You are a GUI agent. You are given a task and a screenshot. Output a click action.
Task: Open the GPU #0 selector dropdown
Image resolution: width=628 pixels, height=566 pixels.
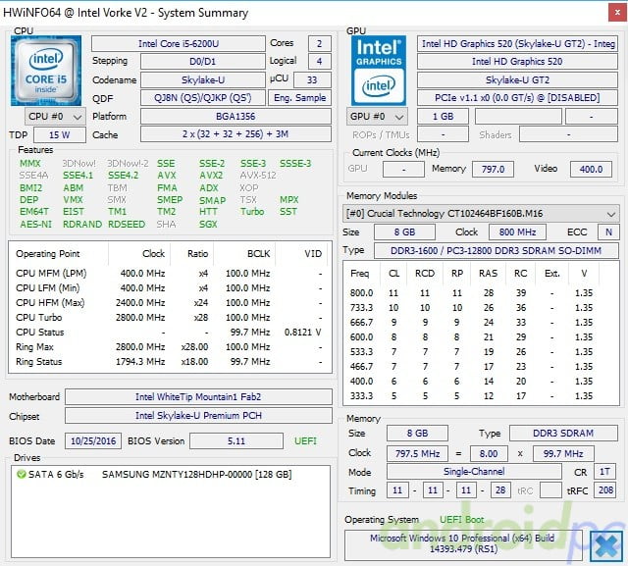click(x=377, y=117)
